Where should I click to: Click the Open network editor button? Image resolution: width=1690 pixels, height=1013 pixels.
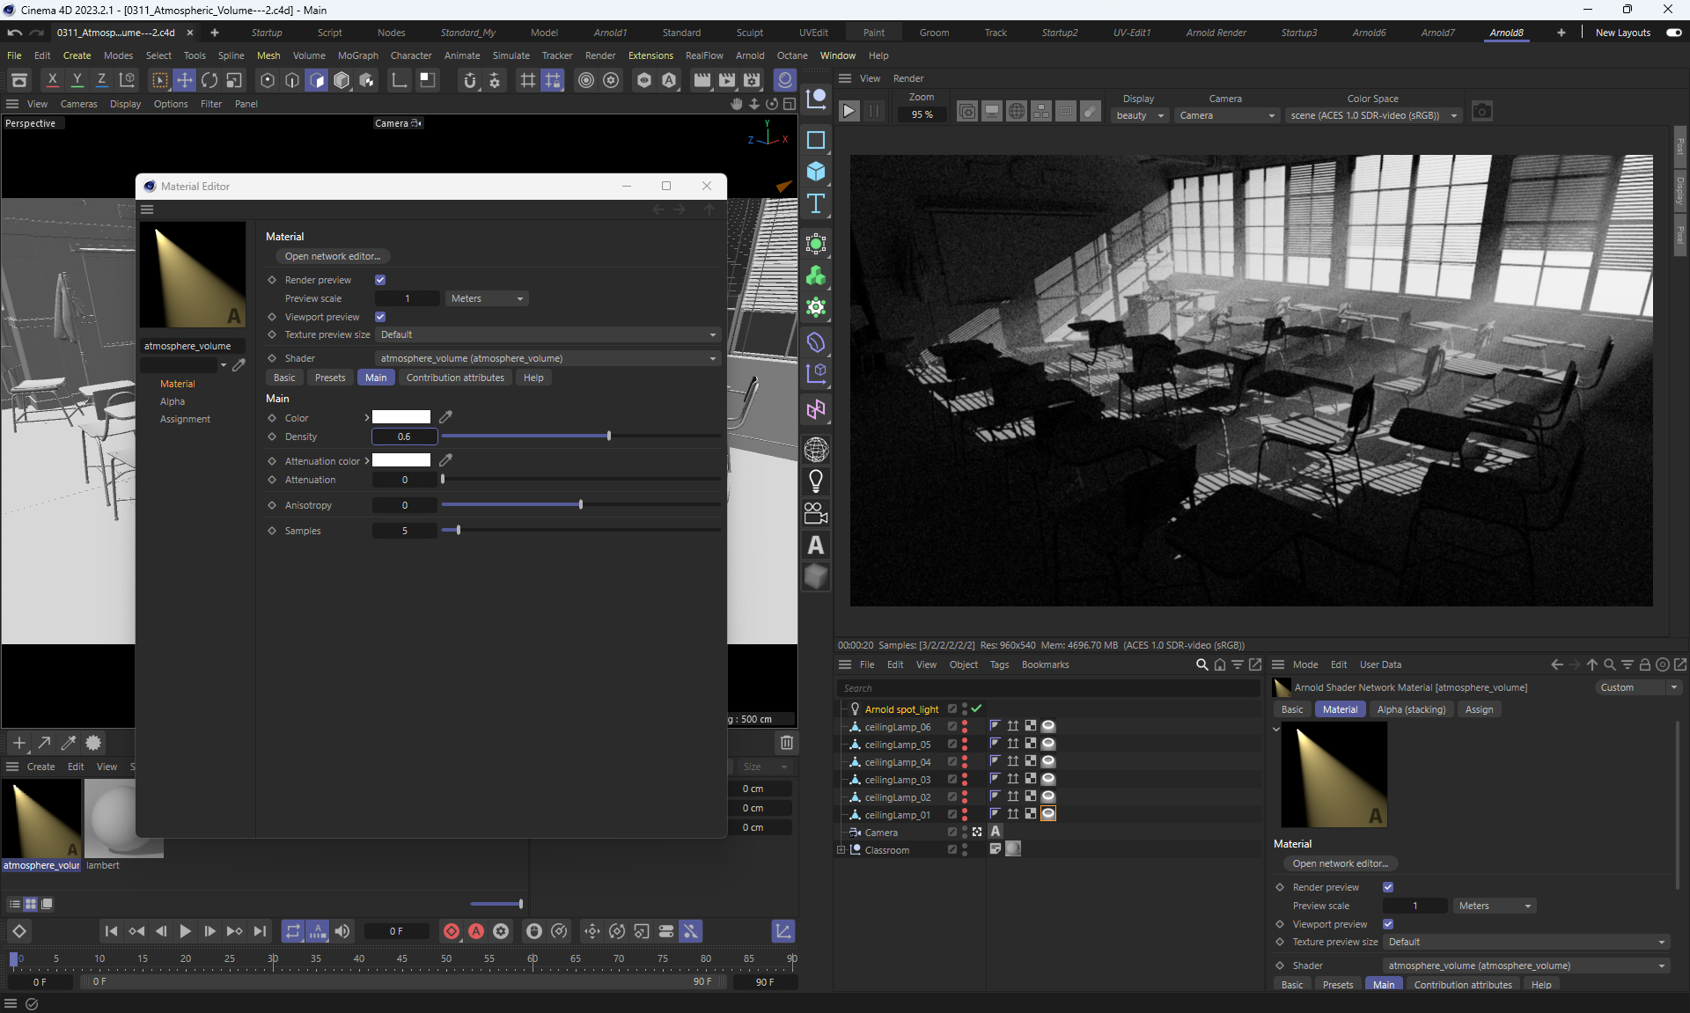coord(332,256)
